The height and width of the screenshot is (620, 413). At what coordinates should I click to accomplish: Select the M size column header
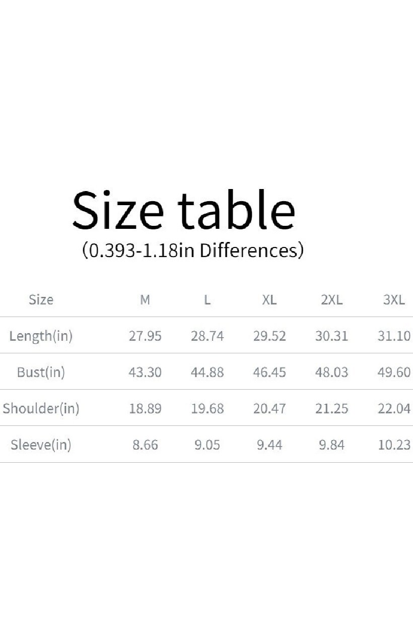[145, 300]
